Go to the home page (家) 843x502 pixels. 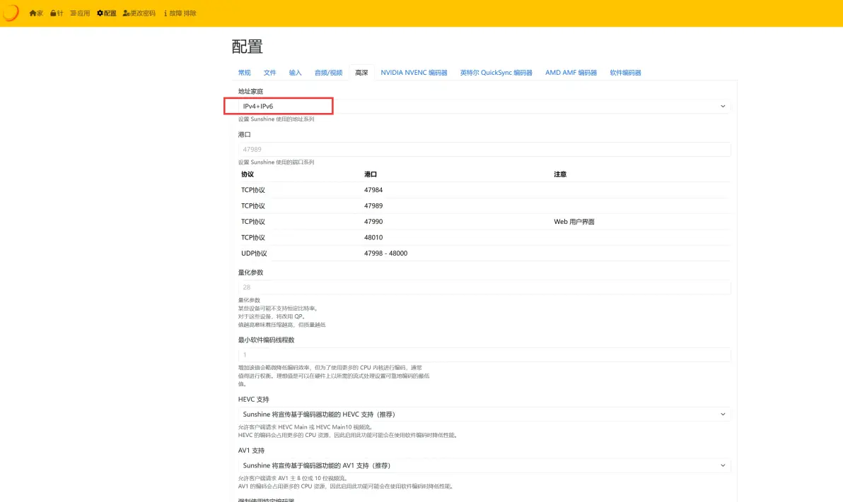pyautogui.click(x=36, y=13)
